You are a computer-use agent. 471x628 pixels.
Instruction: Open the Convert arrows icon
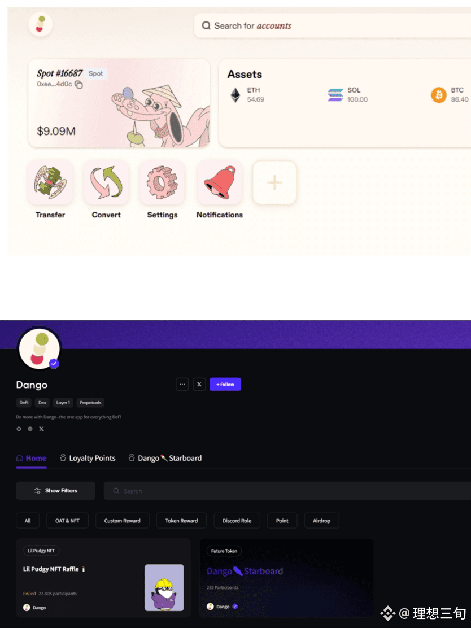106,182
